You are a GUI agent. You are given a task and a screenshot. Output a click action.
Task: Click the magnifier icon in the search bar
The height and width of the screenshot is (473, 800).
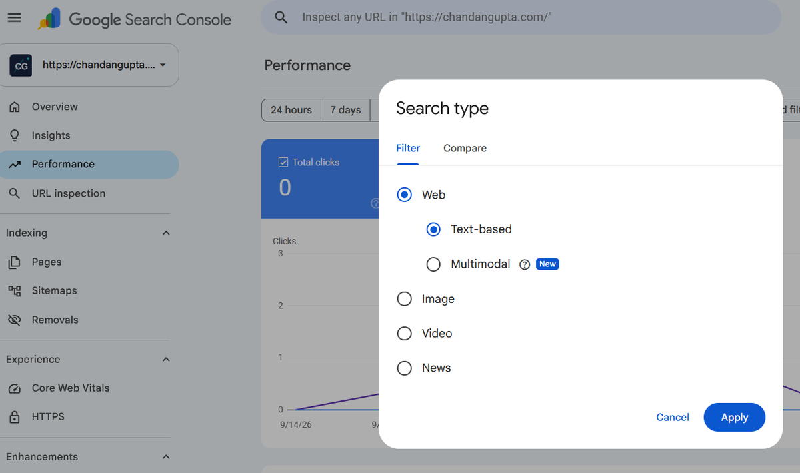pyautogui.click(x=281, y=17)
